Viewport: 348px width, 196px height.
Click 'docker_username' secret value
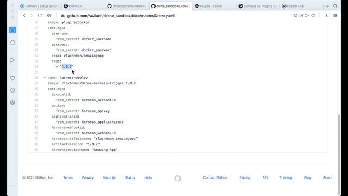(x=97, y=39)
